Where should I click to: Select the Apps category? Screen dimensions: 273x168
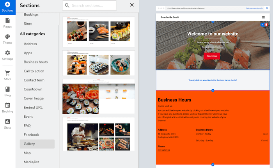click(28, 53)
